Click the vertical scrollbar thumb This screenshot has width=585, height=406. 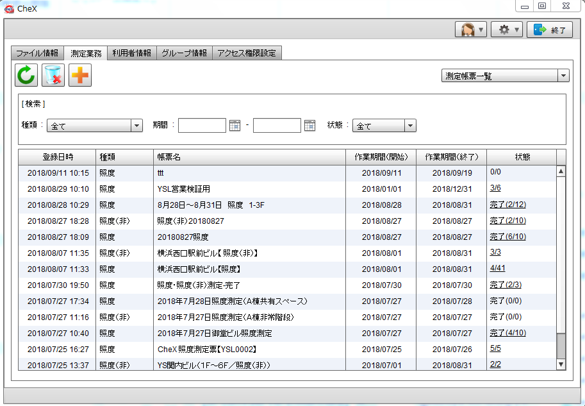[x=561, y=346]
